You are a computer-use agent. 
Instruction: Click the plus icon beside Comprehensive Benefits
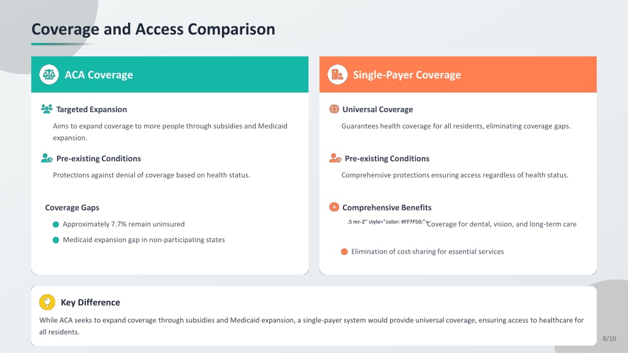(334, 207)
